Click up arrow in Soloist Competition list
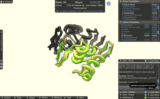This screenshot has width=160, height=99. pyautogui.click(x=158, y=25)
